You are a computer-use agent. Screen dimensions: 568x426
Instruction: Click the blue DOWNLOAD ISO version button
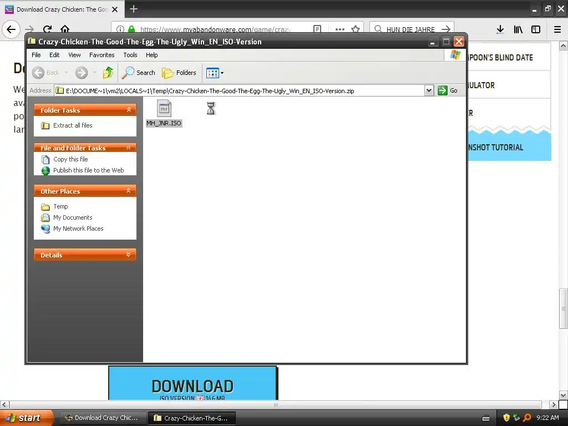192,383
